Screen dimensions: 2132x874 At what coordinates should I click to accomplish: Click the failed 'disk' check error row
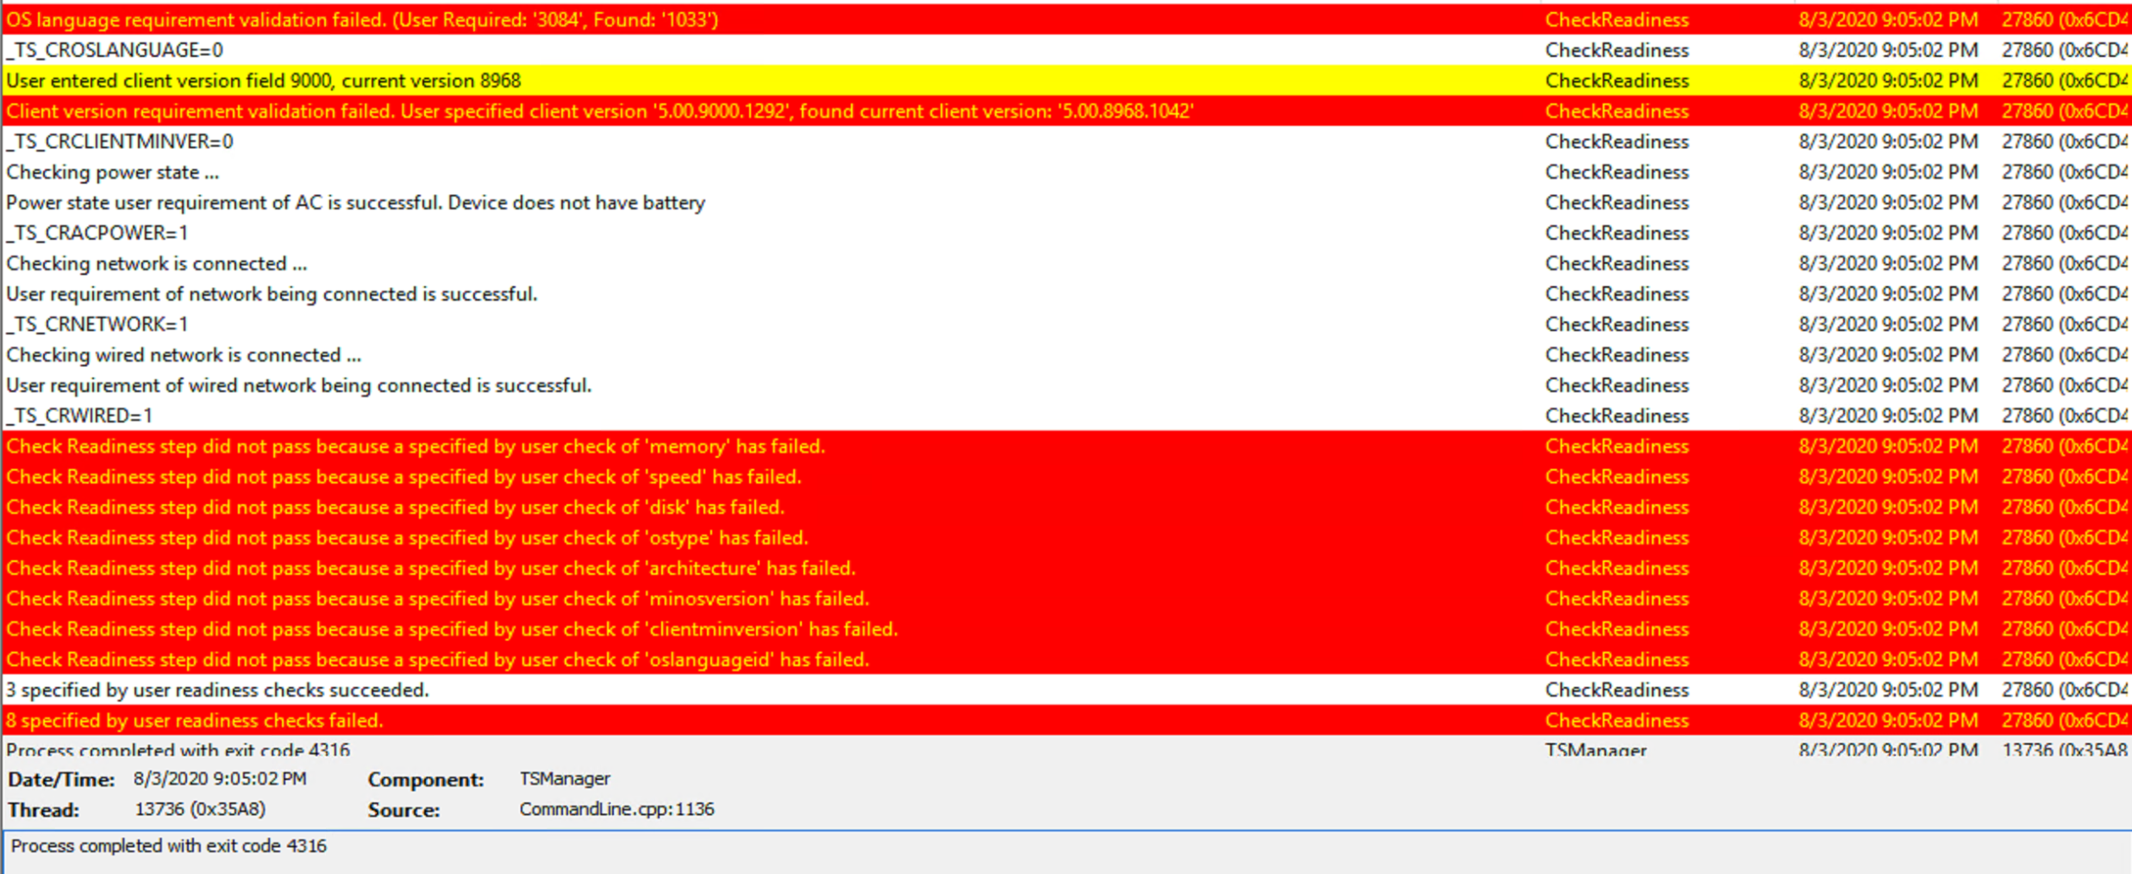[395, 507]
